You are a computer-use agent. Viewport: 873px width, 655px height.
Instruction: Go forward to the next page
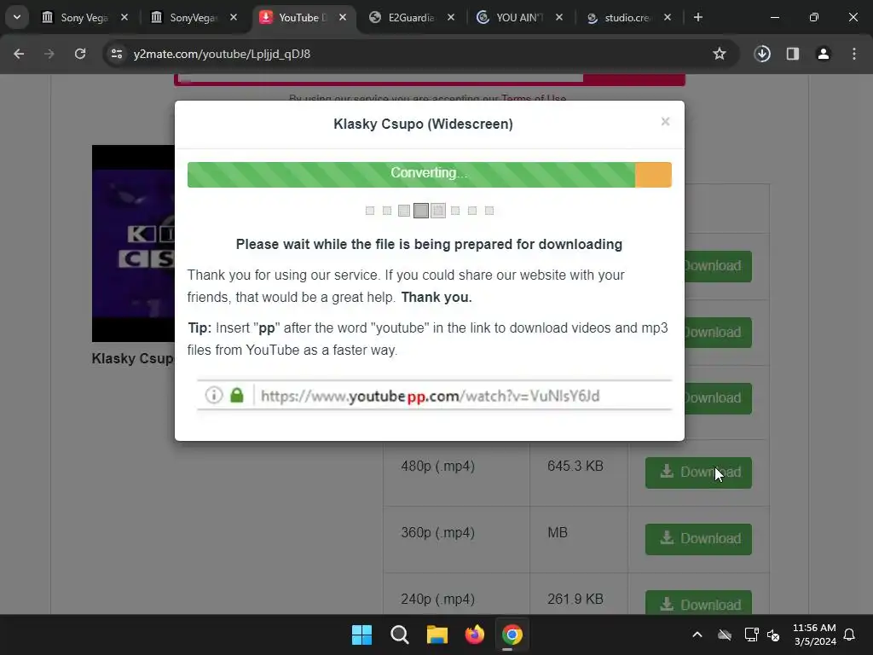tap(49, 54)
